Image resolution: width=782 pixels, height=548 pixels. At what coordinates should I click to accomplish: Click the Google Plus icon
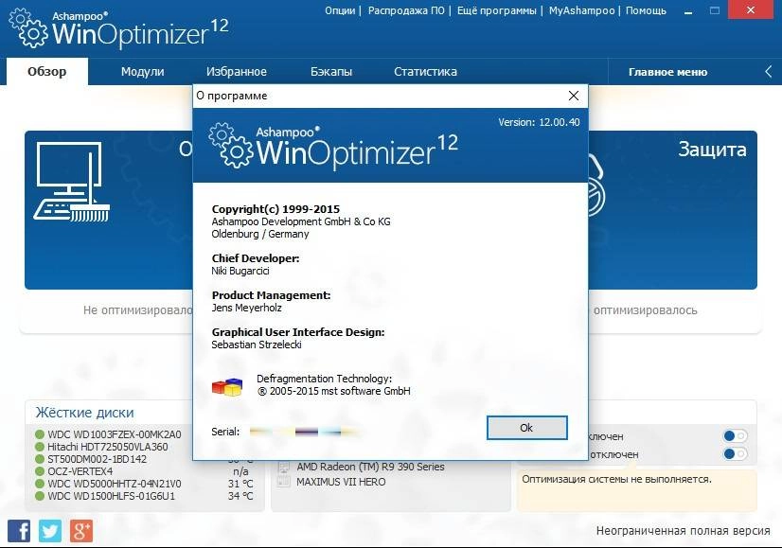81,531
